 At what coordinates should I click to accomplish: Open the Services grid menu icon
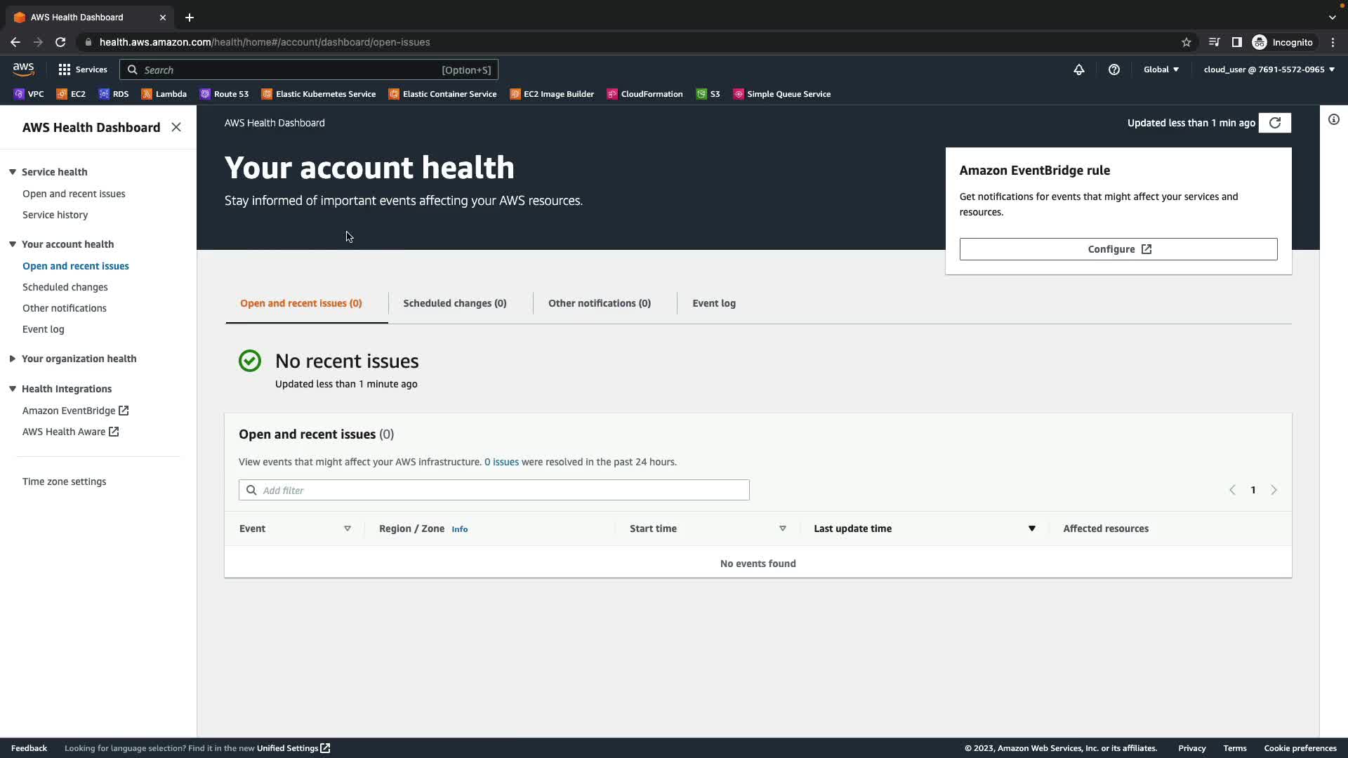65,69
